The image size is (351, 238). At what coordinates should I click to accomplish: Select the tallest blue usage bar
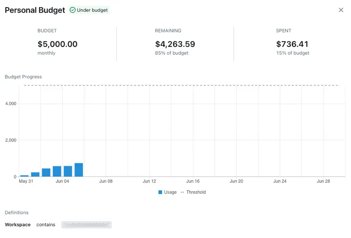tap(79, 170)
